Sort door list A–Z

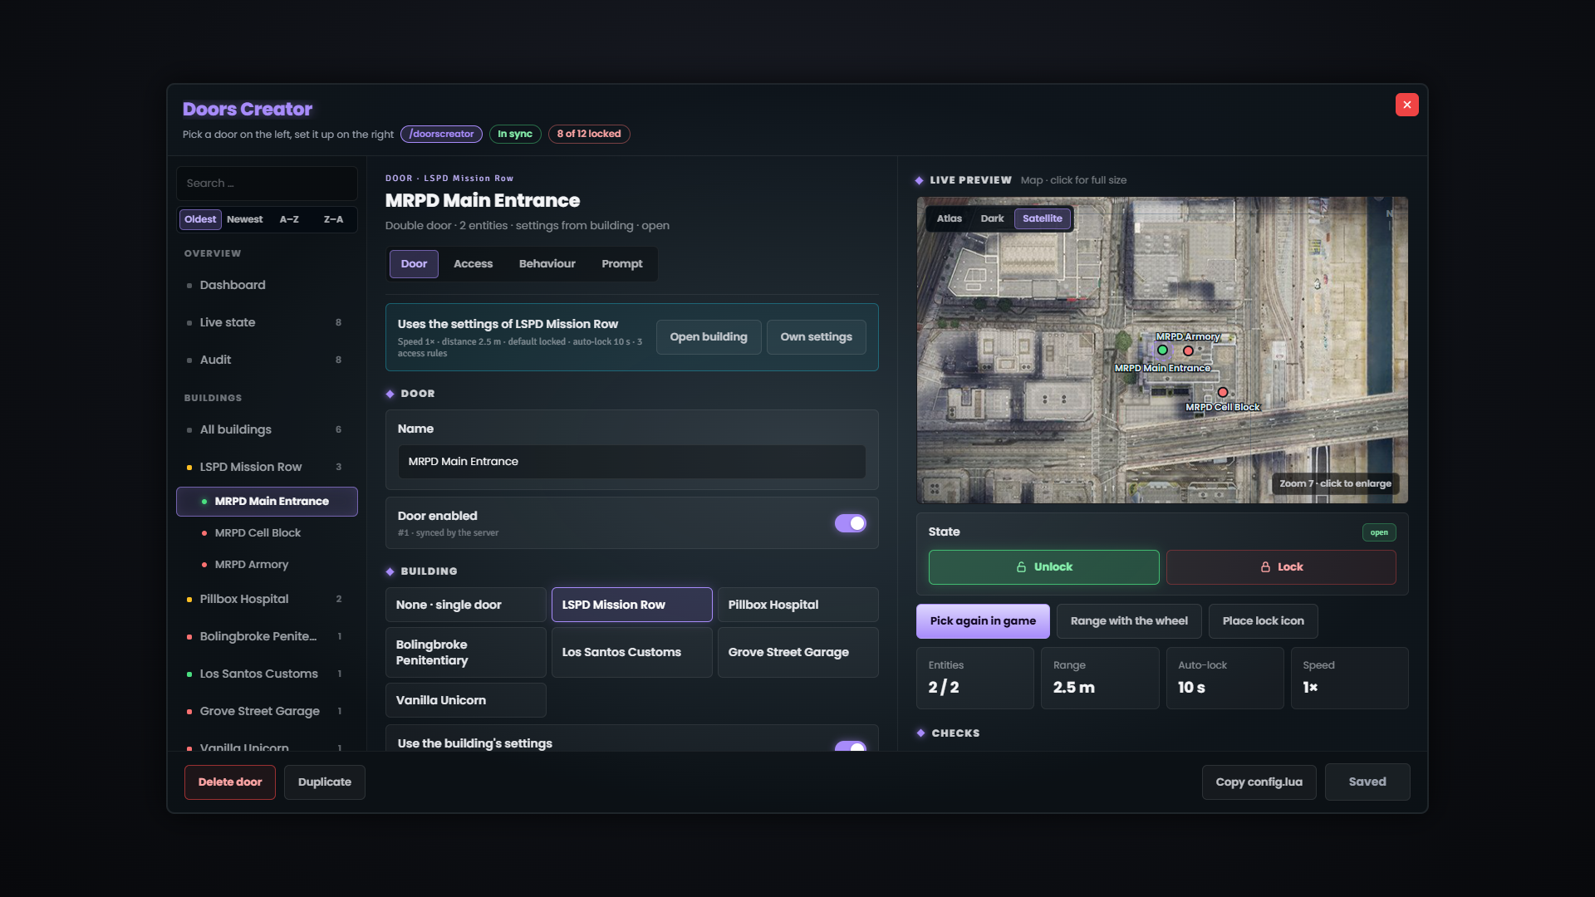click(289, 219)
